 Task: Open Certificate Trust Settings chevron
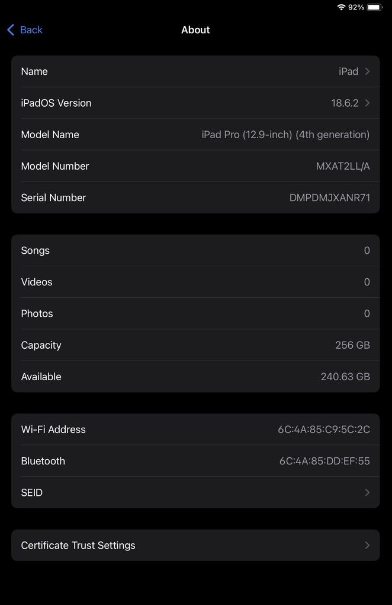pyautogui.click(x=367, y=546)
